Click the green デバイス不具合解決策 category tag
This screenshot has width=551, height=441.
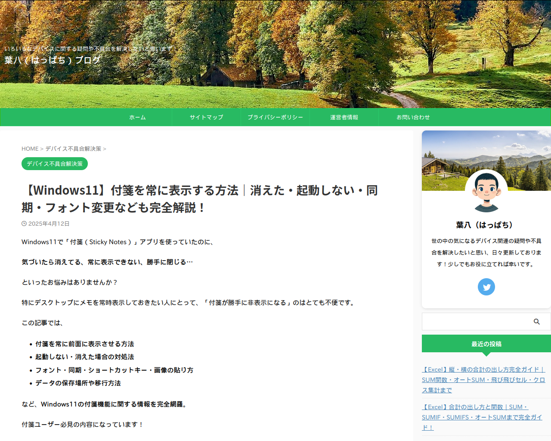click(x=55, y=164)
